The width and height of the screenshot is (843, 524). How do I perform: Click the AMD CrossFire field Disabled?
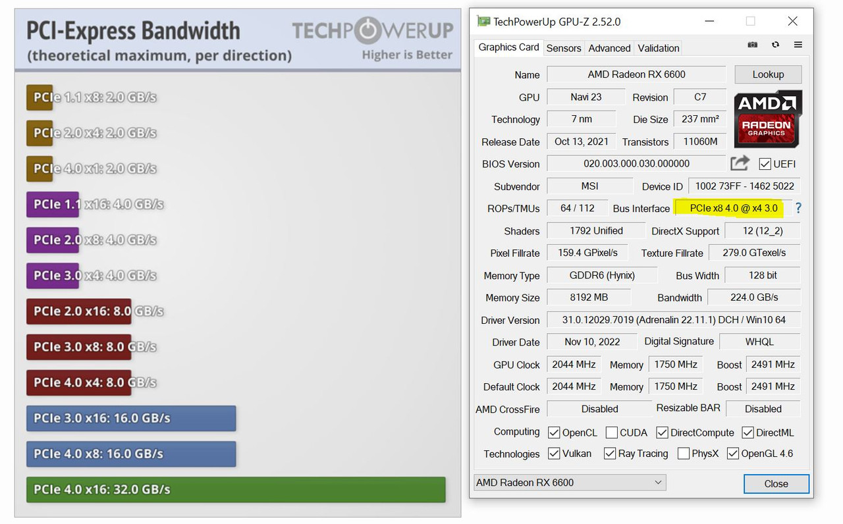pyautogui.click(x=599, y=409)
